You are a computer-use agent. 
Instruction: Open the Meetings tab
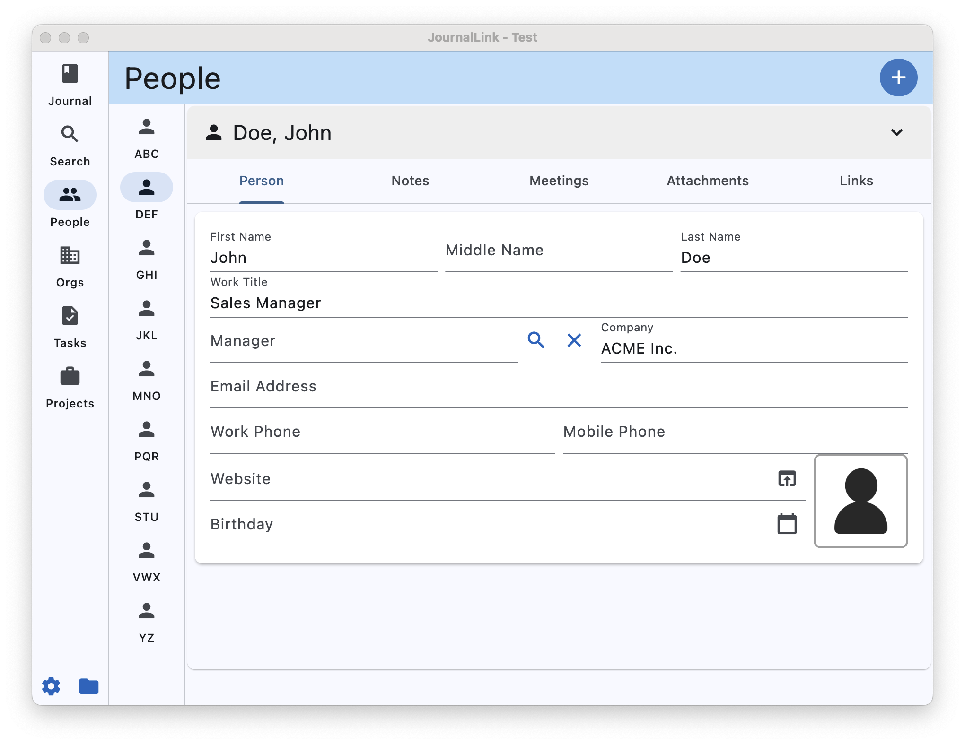(559, 181)
